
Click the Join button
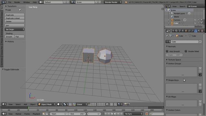click(x=14, y=25)
